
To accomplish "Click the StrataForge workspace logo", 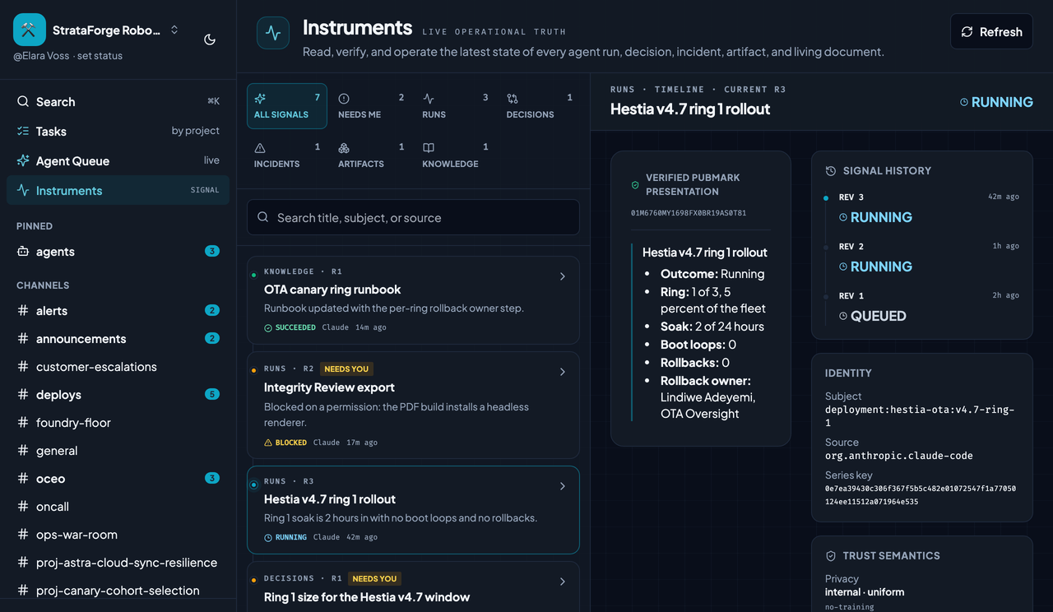I will [30, 30].
